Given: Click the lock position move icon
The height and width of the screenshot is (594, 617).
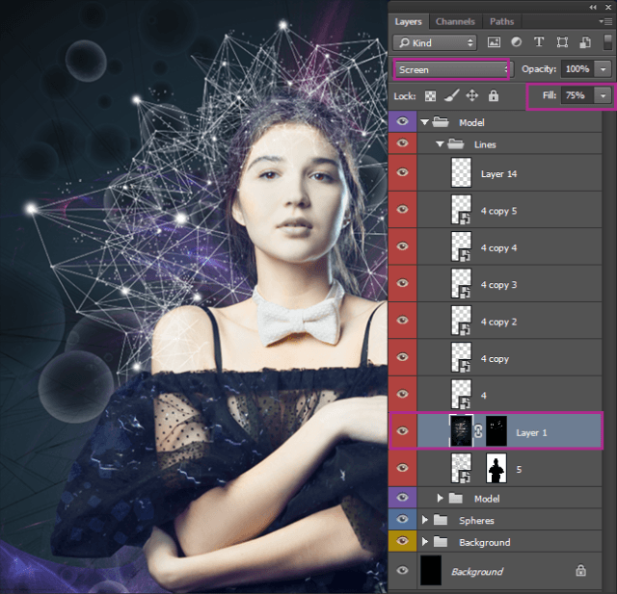Looking at the screenshot, I should [472, 96].
